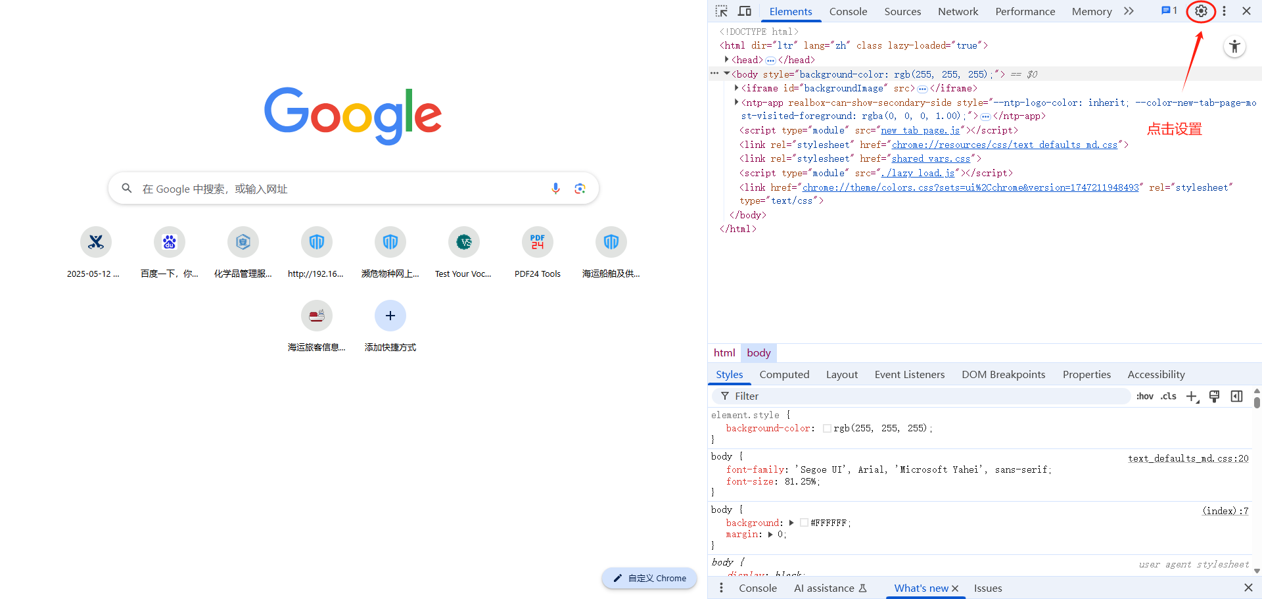
Task: Open the ./lazy_load.js script link
Action: tap(918, 173)
